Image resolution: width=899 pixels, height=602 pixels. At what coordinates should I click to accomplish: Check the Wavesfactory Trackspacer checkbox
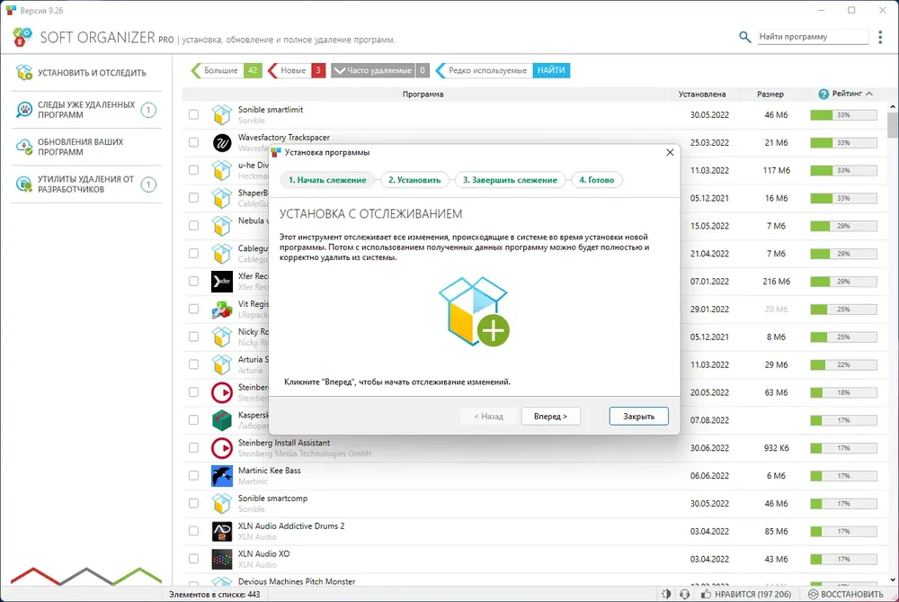point(194,142)
